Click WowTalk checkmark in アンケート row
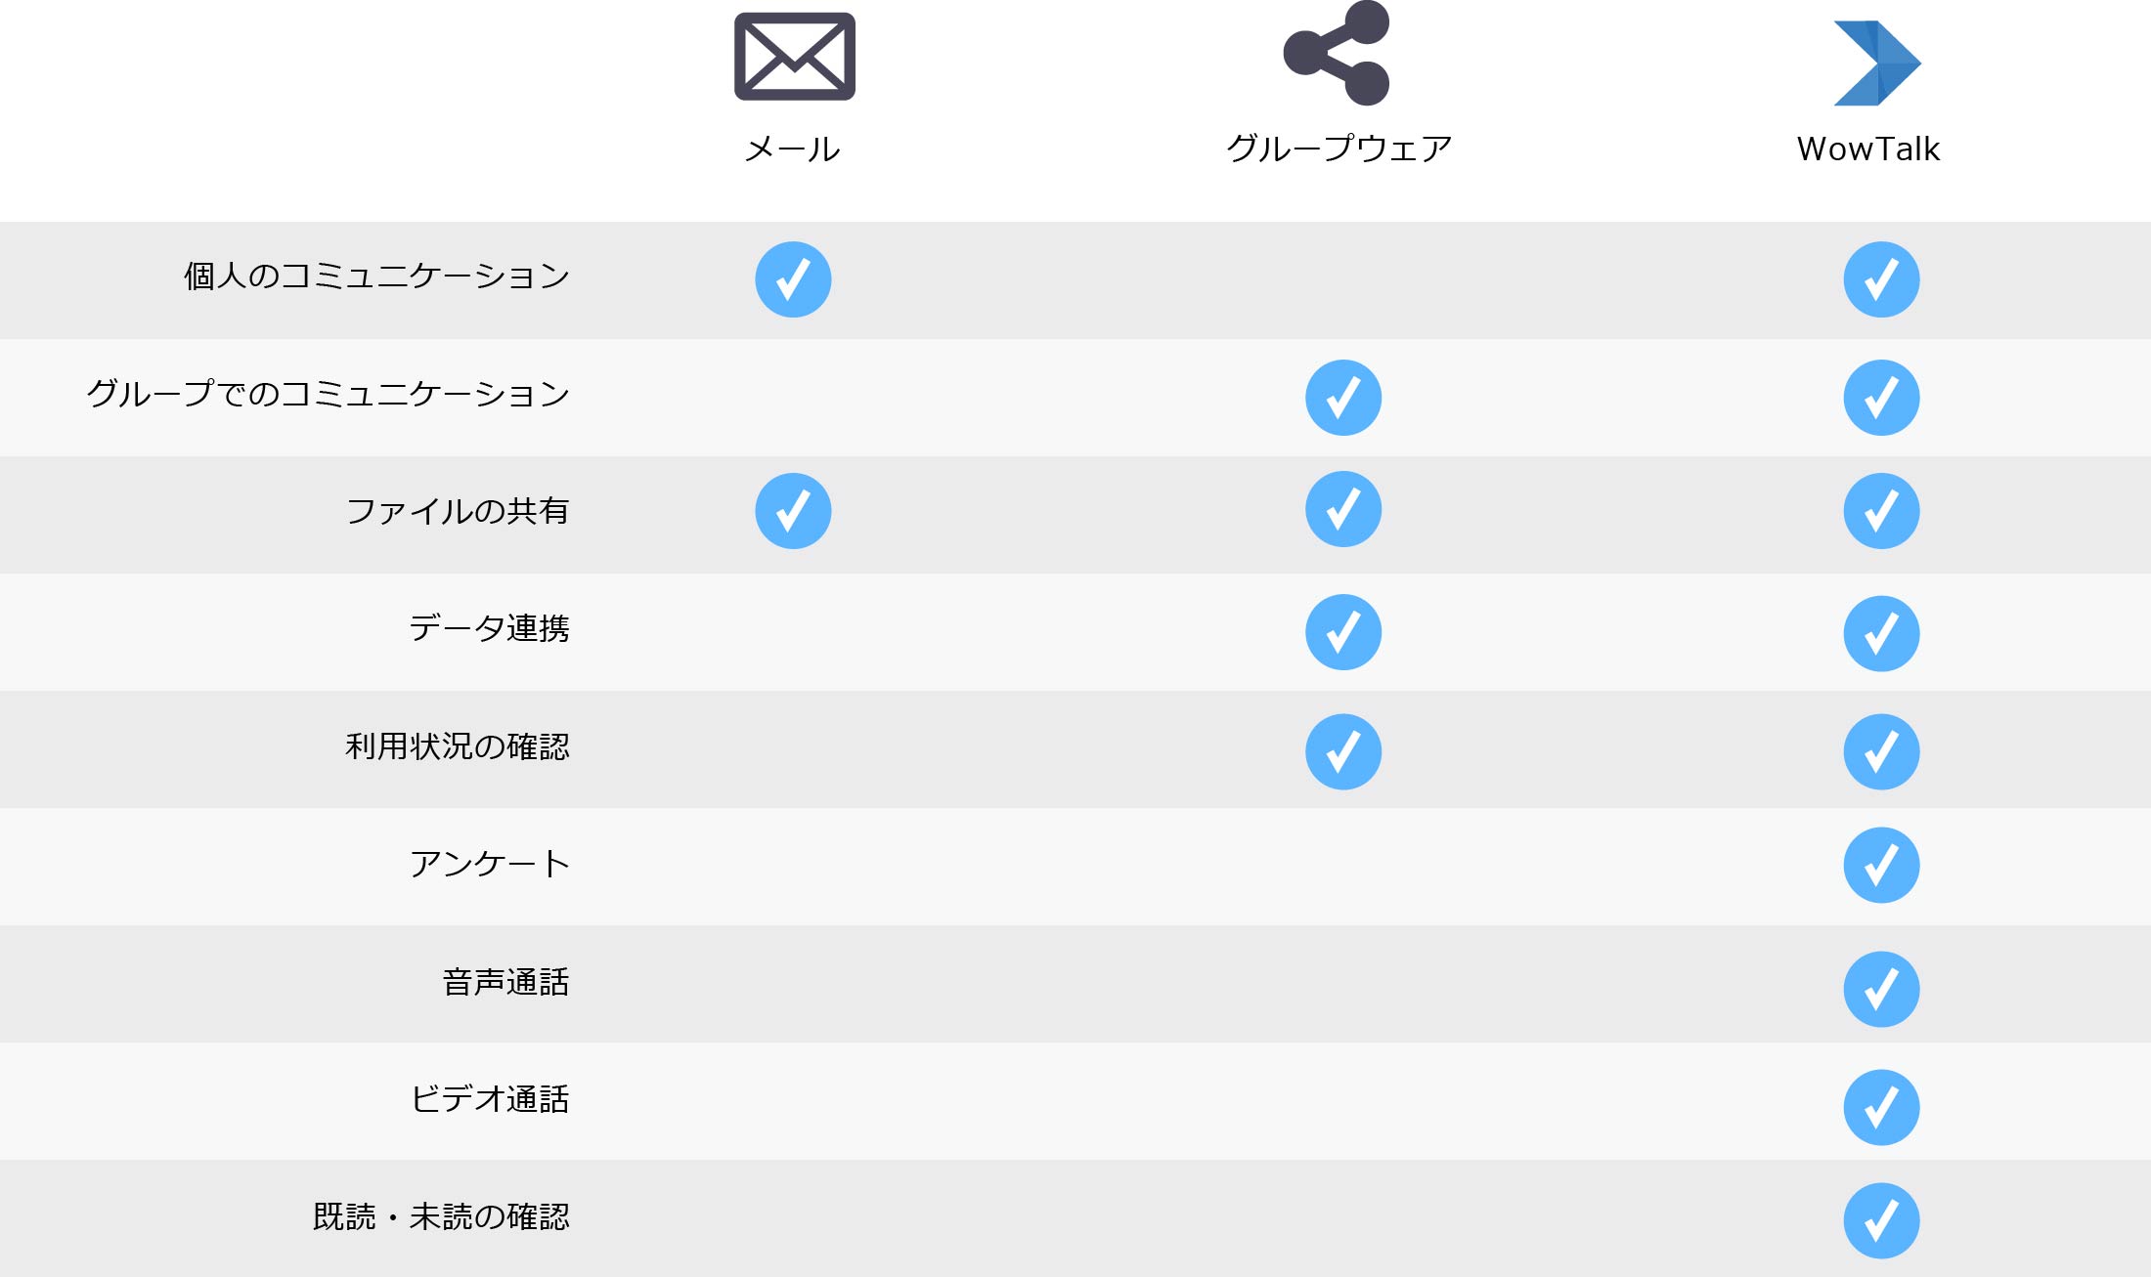Image resolution: width=2151 pixels, height=1277 pixels. click(x=1881, y=865)
